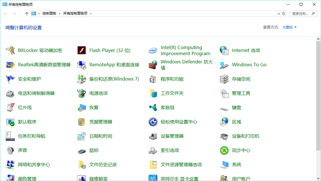Open BitLocker 驱动器加密 icon
This screenshot has width=321, height=181.
click(10, 50)
